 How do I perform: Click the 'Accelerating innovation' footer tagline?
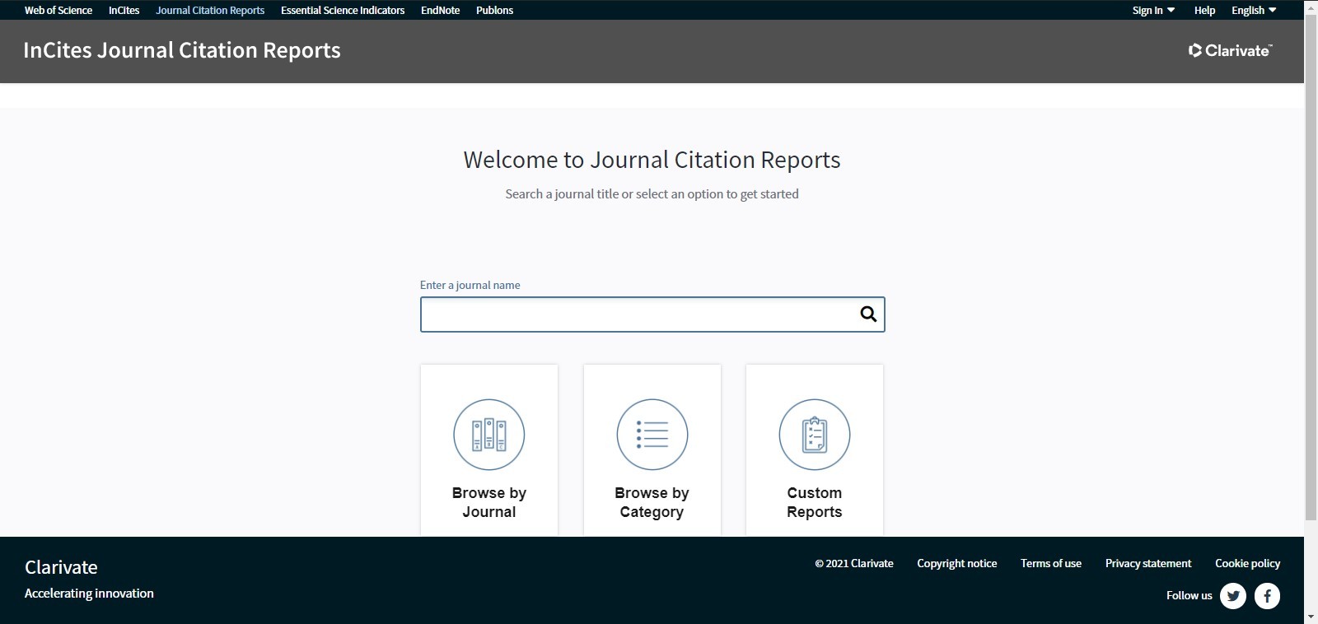click(89, 594)
